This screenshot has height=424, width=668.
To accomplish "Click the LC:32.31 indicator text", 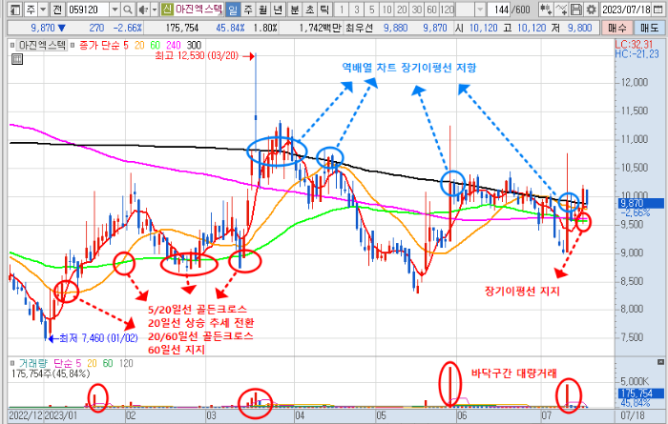I will point(634,45).
